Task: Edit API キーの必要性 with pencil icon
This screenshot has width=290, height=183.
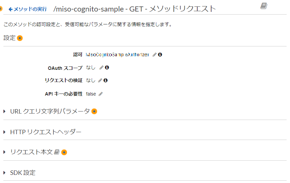Action: pyautogui.click(x=101, y=94)
